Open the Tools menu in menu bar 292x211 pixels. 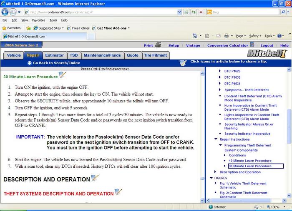[x=53, y=20]
